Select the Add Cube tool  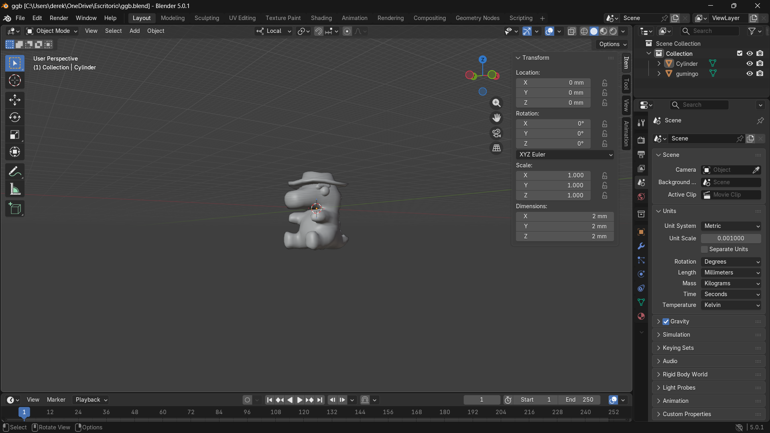[x=15, y=209]
